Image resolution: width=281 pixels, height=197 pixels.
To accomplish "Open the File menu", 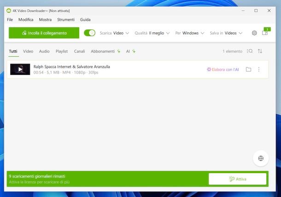I will (x=10, y=20).
